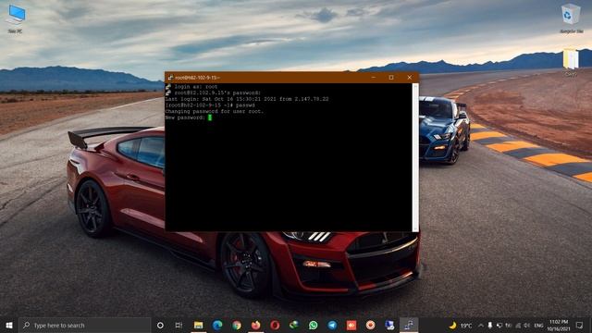The image size is (592, 333).
Task: Open the weather widget showing 19°C
Action: (461, 325)
